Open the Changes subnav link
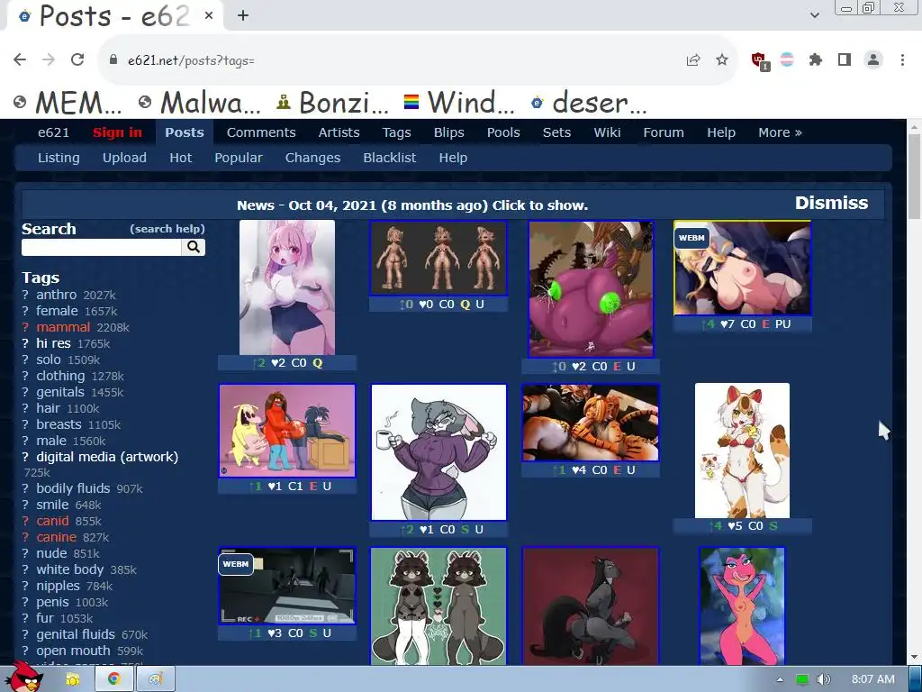The width and height of the screenshot is (922, 692). 312,158
